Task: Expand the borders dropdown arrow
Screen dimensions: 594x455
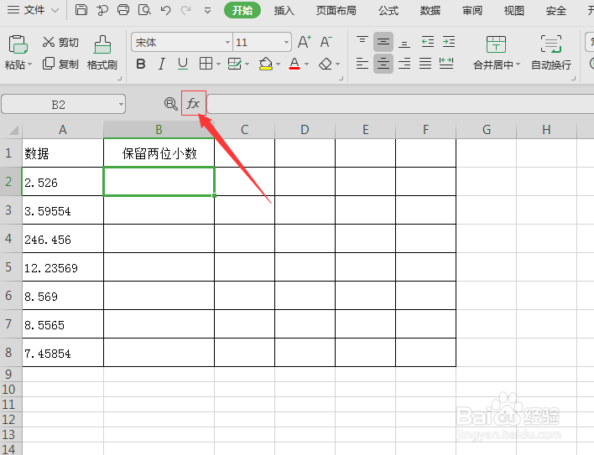Action: click(x=219, y=64)
